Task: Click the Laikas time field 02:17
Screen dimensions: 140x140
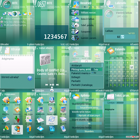Action: (x=120, y=37)
